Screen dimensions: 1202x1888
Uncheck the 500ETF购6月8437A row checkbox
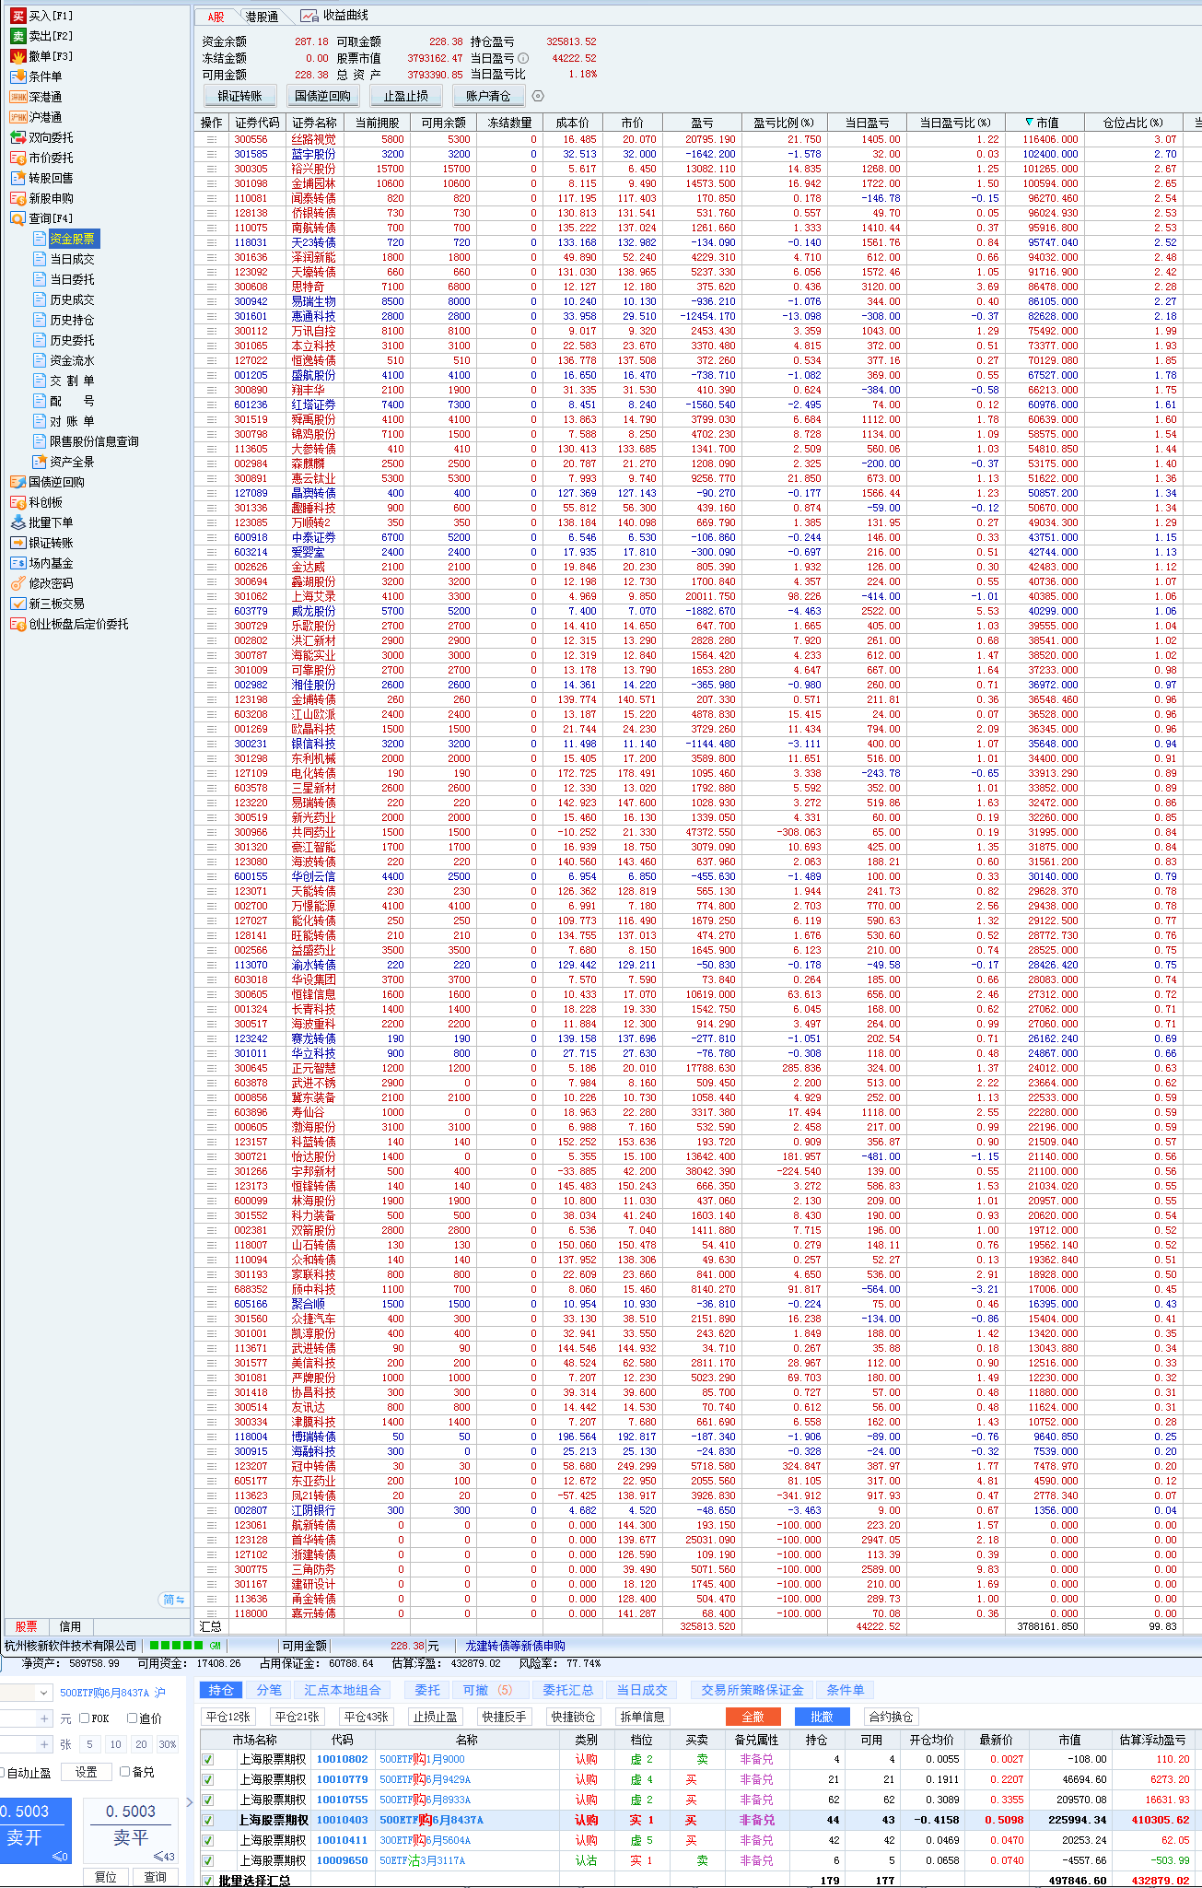point(208,1820)
